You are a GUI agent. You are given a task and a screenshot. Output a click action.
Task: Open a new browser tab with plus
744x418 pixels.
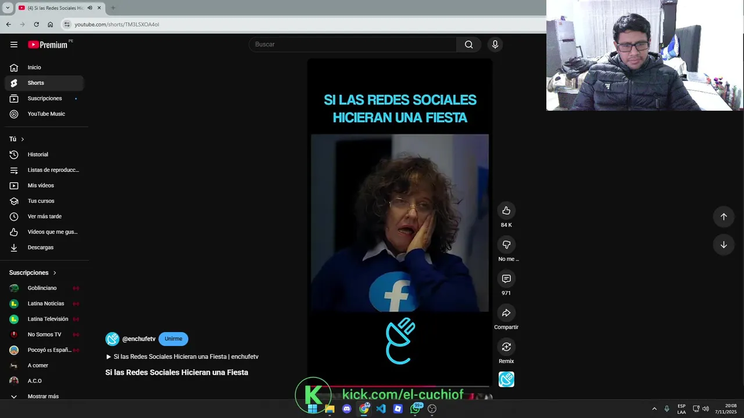pyautogui.click(x=113, y=8)
